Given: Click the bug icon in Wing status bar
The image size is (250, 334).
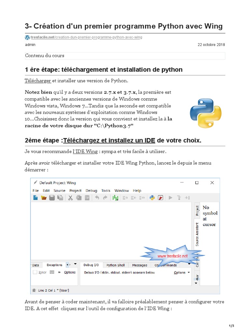Looking at the screenshot, I should click(x=34, y=290).
